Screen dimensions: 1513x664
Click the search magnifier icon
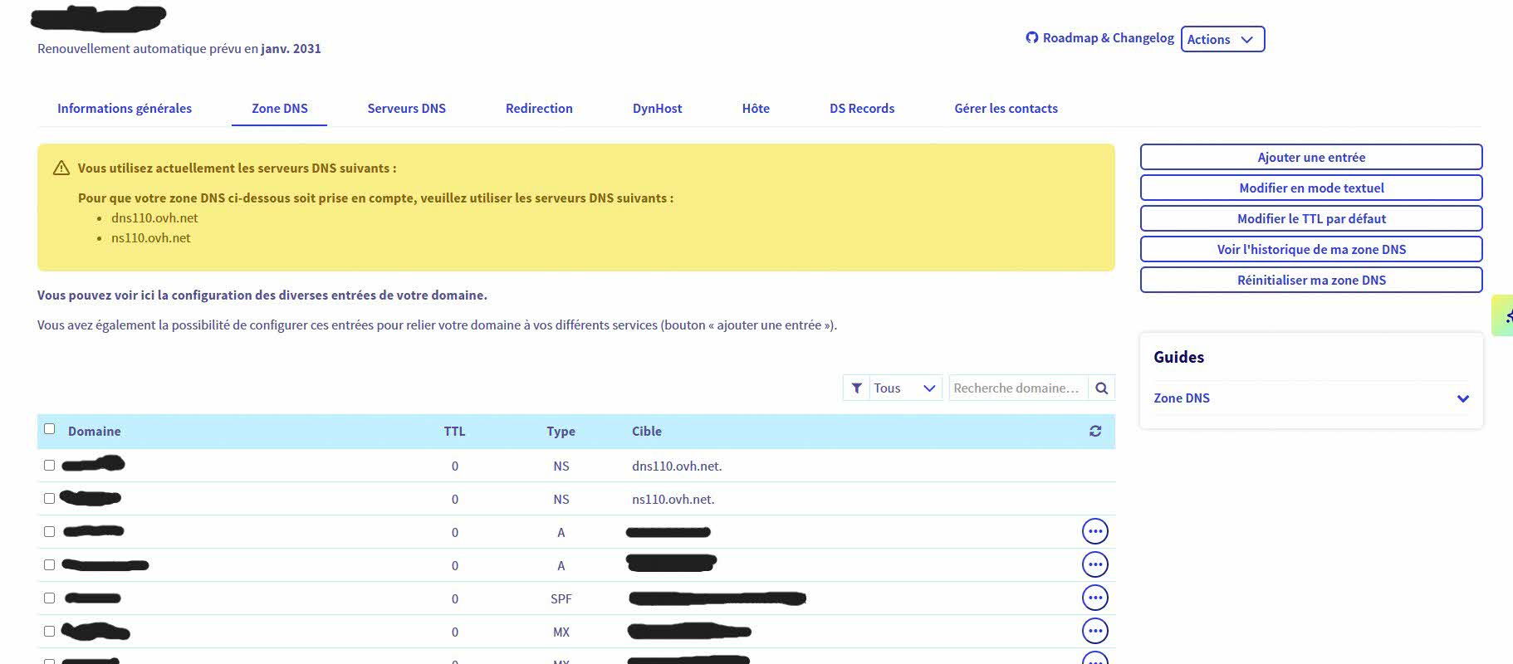[x=1101, y=388]
